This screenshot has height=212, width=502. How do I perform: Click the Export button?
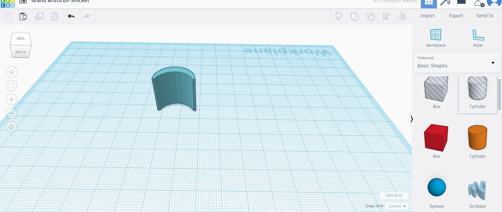tap(456, 16)
